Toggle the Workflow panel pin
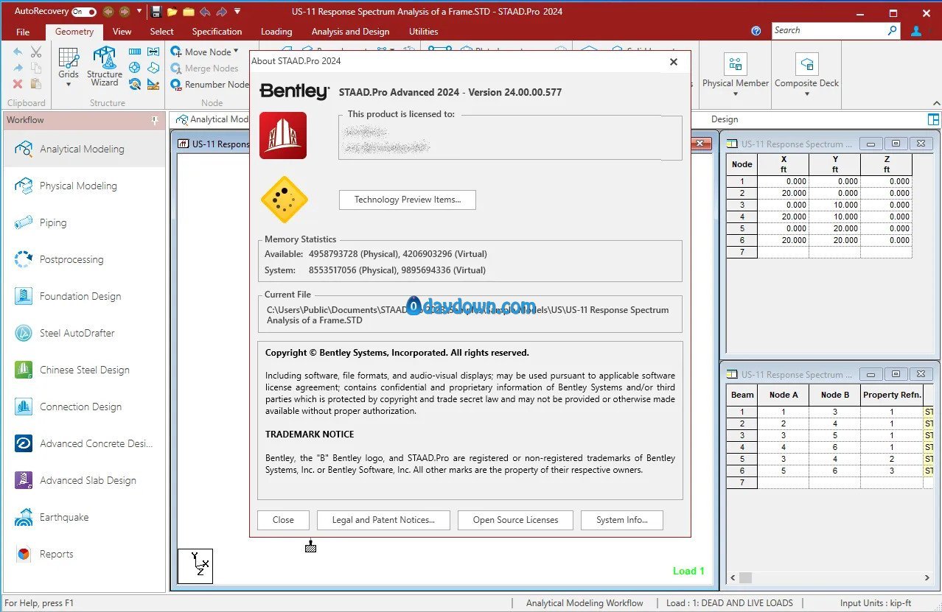Image resolution: width=942 pixels, height=612 pixels. [x=155, y=120]
